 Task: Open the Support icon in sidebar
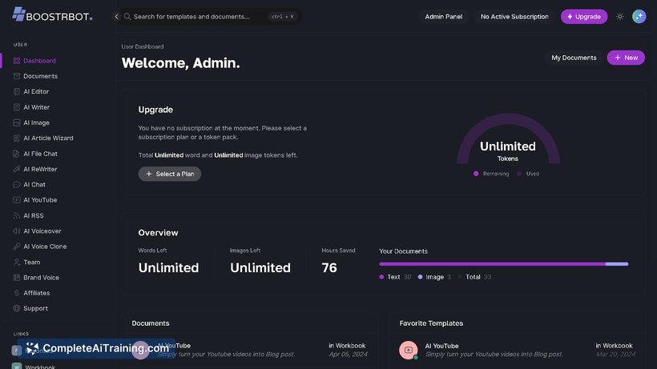point(17,308)
